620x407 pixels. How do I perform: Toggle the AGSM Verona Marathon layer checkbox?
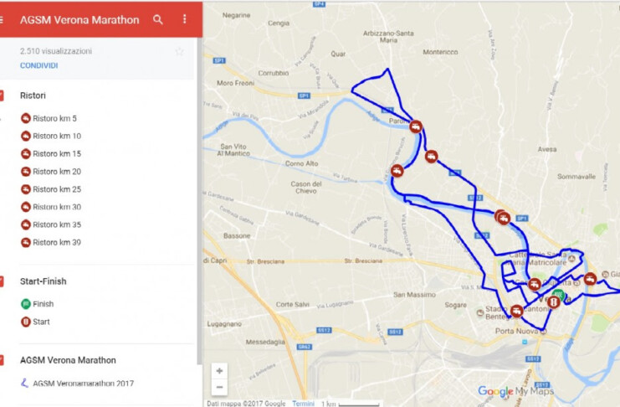(2, 360)
